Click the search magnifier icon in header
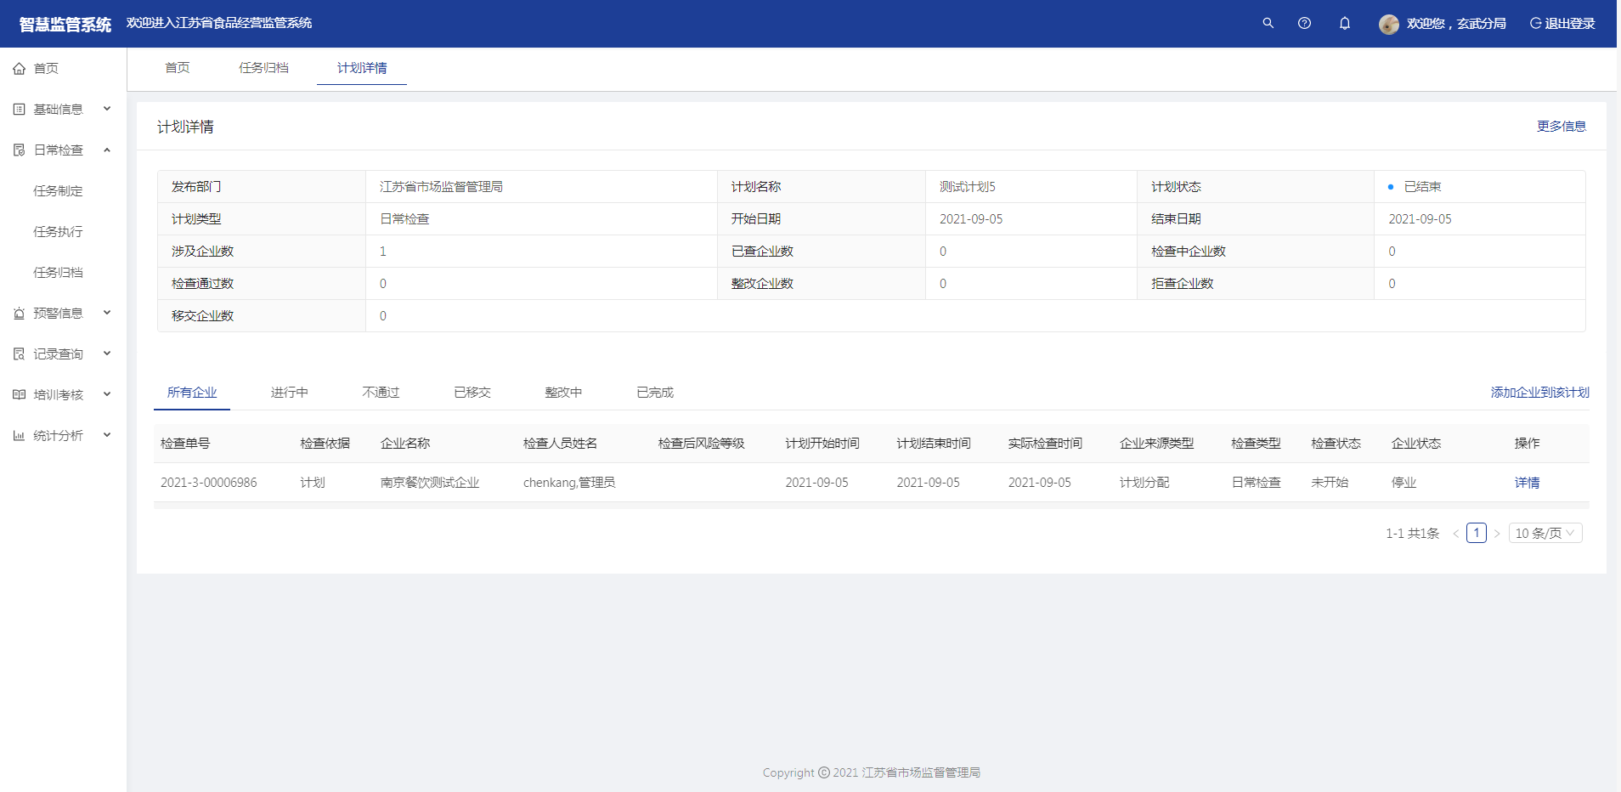The height and width of the screenshot is (792, 1621). point(1268,23)
